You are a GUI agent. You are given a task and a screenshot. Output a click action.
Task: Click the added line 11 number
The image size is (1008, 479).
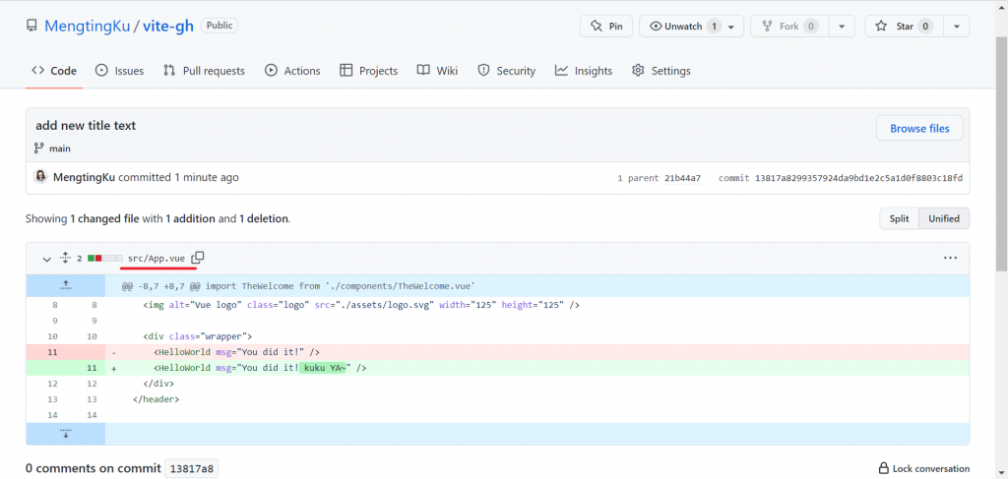pos(92,368)
